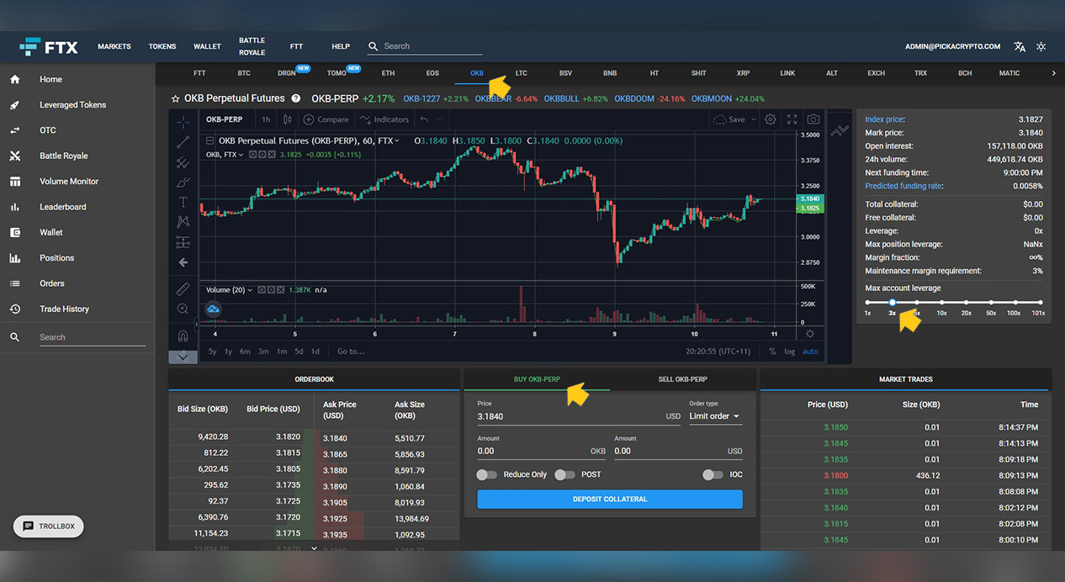Open the MARKETS menu in header
The width and height of the screenshot is (1065, 582).
click(x=114, y=46)
